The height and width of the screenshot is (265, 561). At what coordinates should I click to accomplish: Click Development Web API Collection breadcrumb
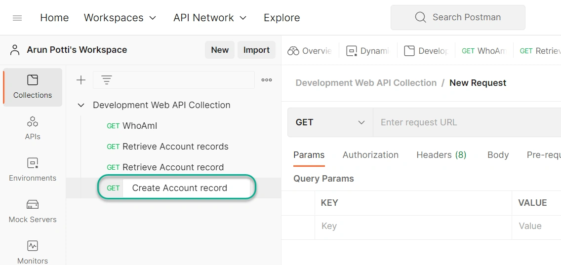(x=366, y=83)
